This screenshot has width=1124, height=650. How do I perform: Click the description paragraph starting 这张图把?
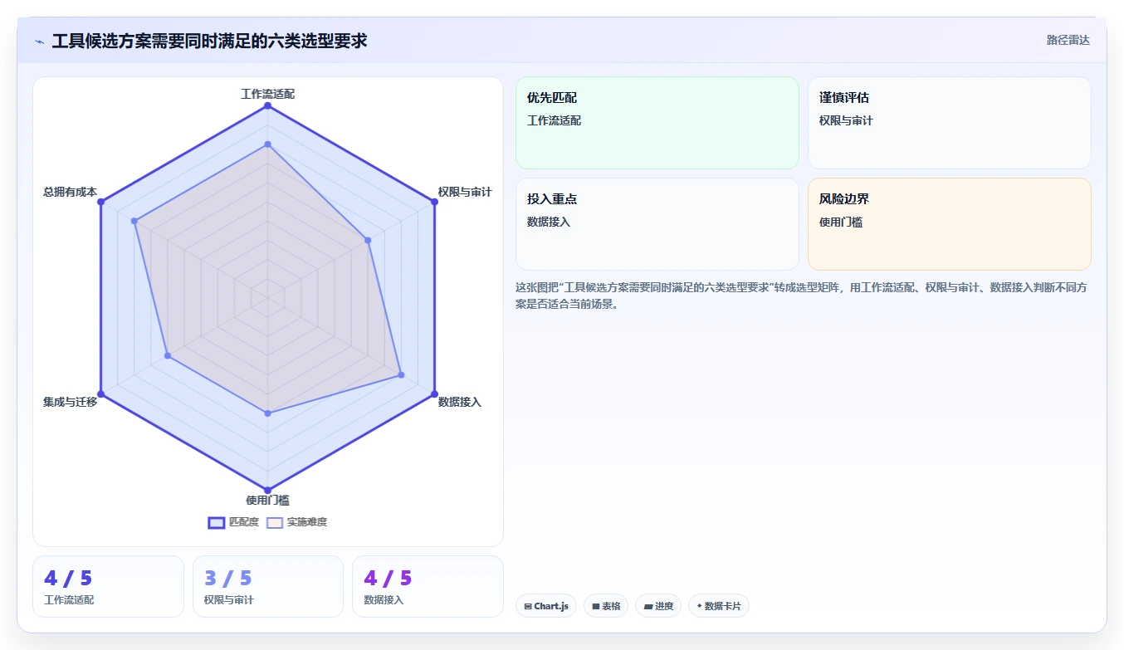pos(803,296)
